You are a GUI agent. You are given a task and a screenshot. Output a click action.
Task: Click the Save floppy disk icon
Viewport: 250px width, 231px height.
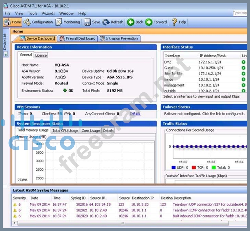pyautogui.click(x=88, y=22)
